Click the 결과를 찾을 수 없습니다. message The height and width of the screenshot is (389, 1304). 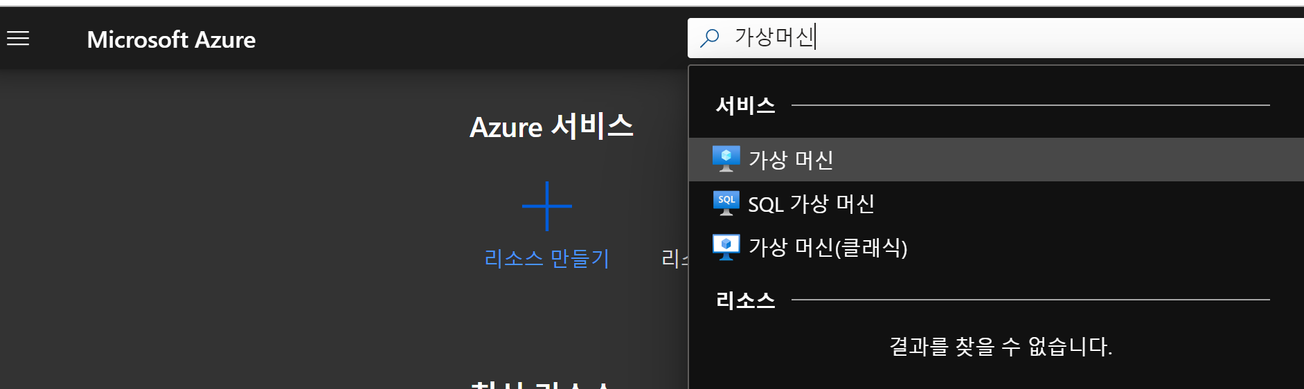(1001, 346)
